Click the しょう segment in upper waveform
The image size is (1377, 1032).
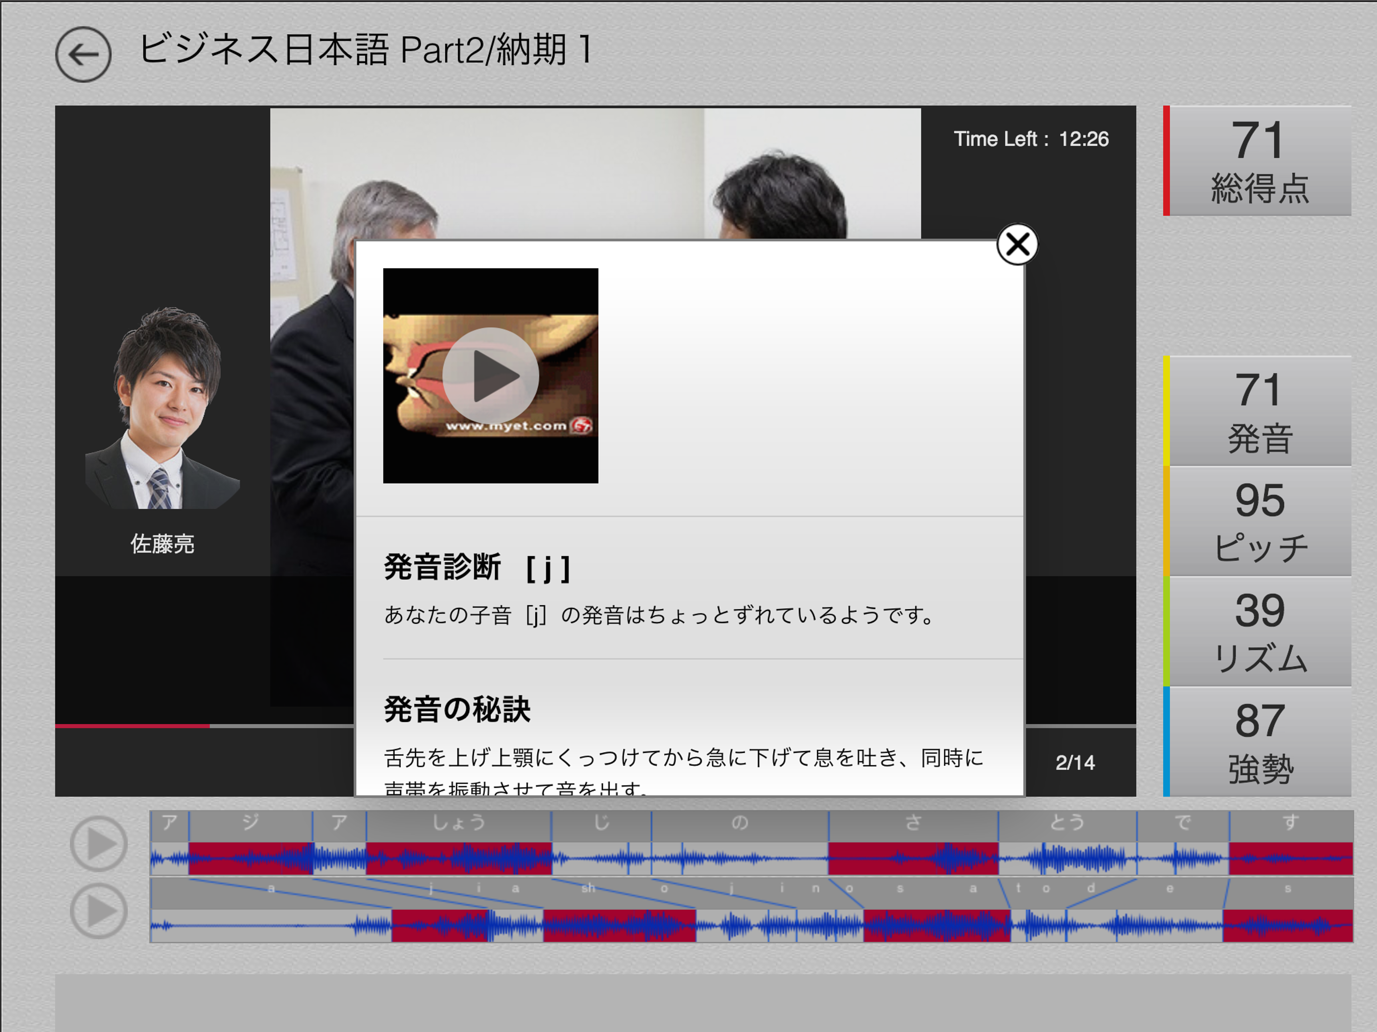459,858
